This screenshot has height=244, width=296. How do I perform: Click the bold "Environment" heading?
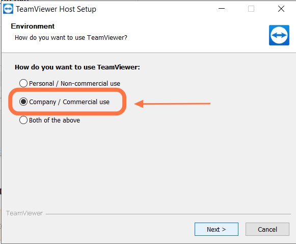[x=33, y=26]
